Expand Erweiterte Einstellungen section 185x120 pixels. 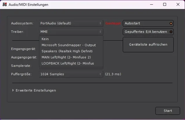34,90
